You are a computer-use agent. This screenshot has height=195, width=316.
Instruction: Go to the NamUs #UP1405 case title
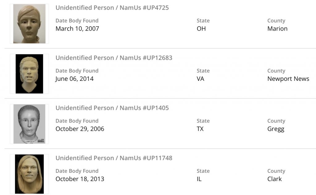[112, 108]
